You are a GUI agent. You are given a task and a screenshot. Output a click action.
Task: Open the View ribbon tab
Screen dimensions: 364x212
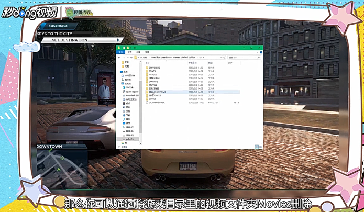pos(147,52)
